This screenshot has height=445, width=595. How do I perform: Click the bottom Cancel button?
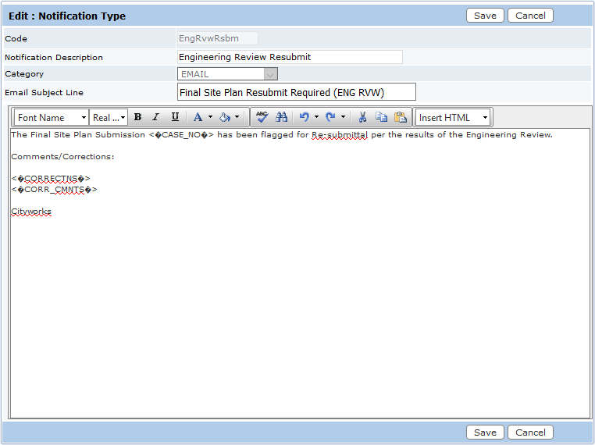pos(530,433)
